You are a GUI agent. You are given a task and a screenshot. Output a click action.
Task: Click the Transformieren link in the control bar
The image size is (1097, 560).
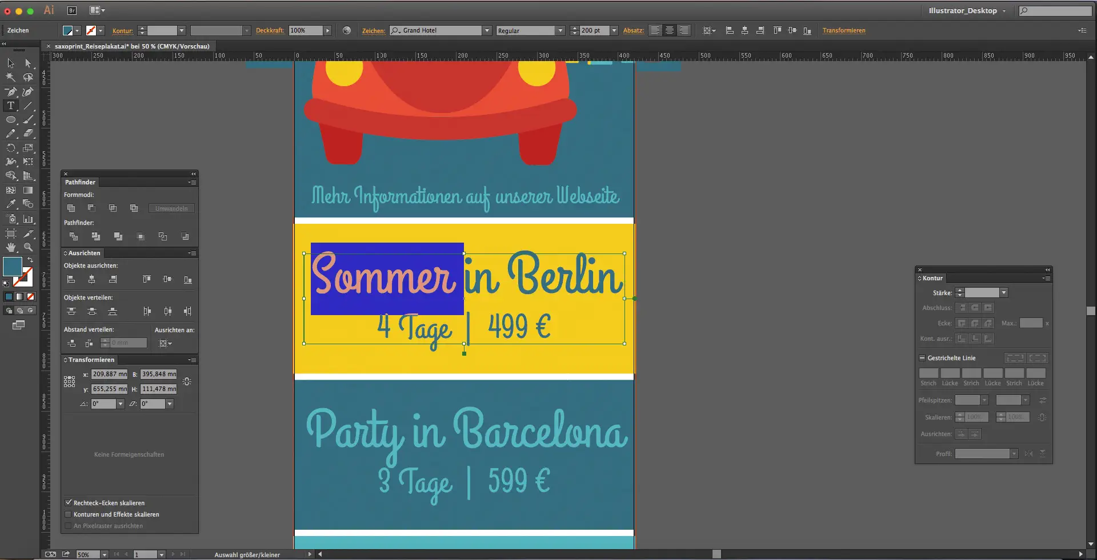(844, 30)
